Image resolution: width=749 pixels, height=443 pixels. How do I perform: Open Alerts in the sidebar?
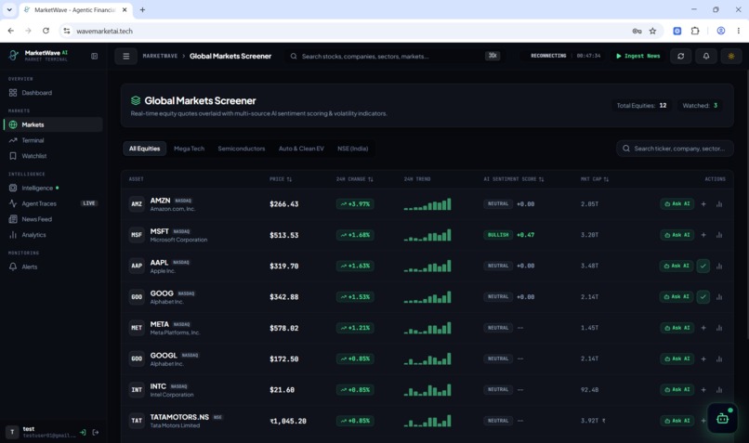click(x=53, y=267)
